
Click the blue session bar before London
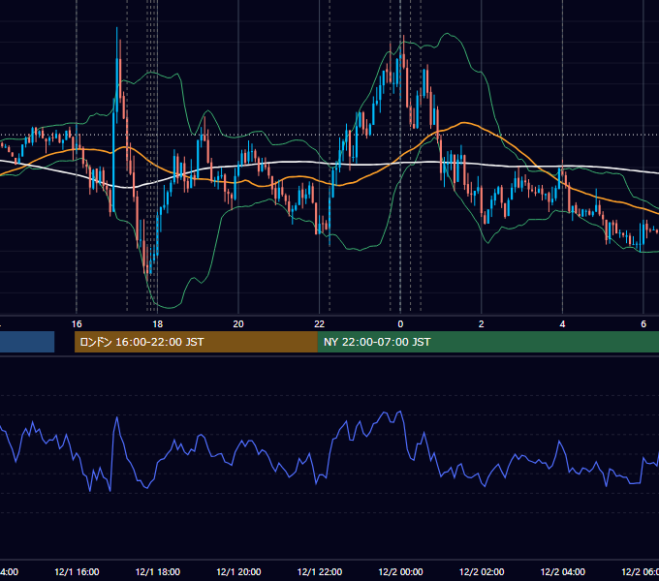tap(27, 342)
